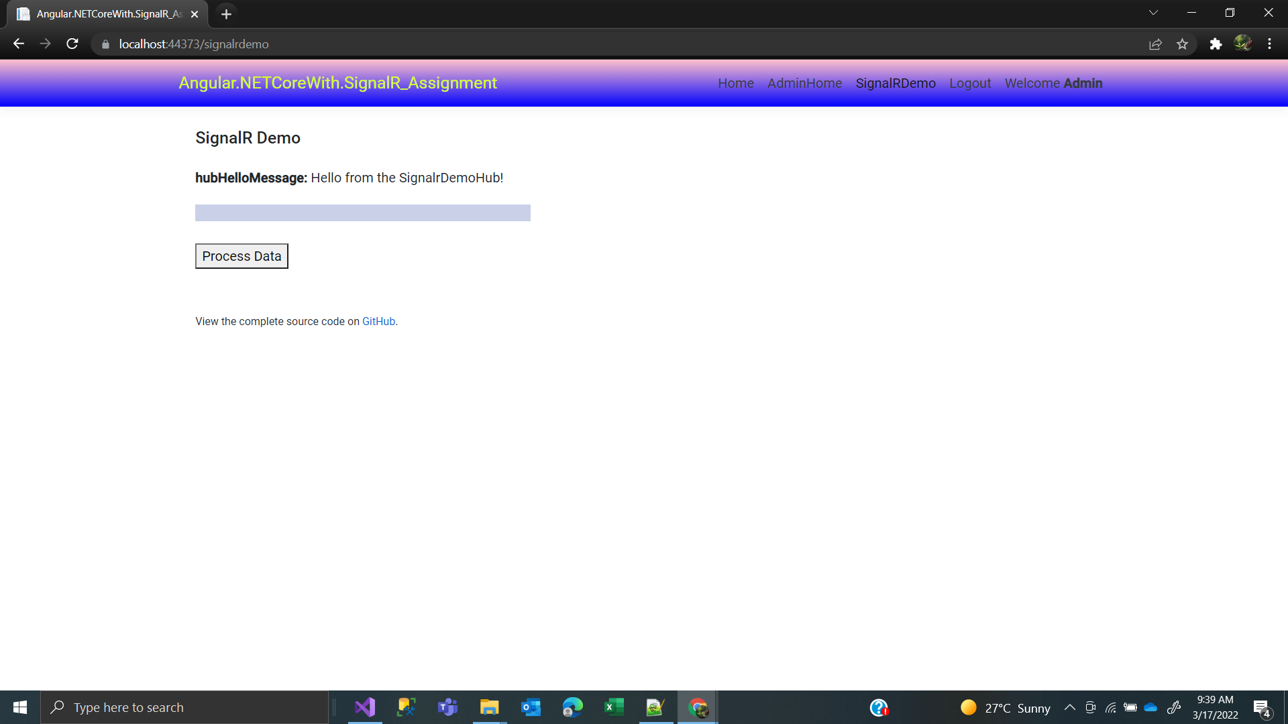Screen dimensions: 1288x724
Task: Expand the tab search dropdown chevron
Action: tap(1153, 13)
